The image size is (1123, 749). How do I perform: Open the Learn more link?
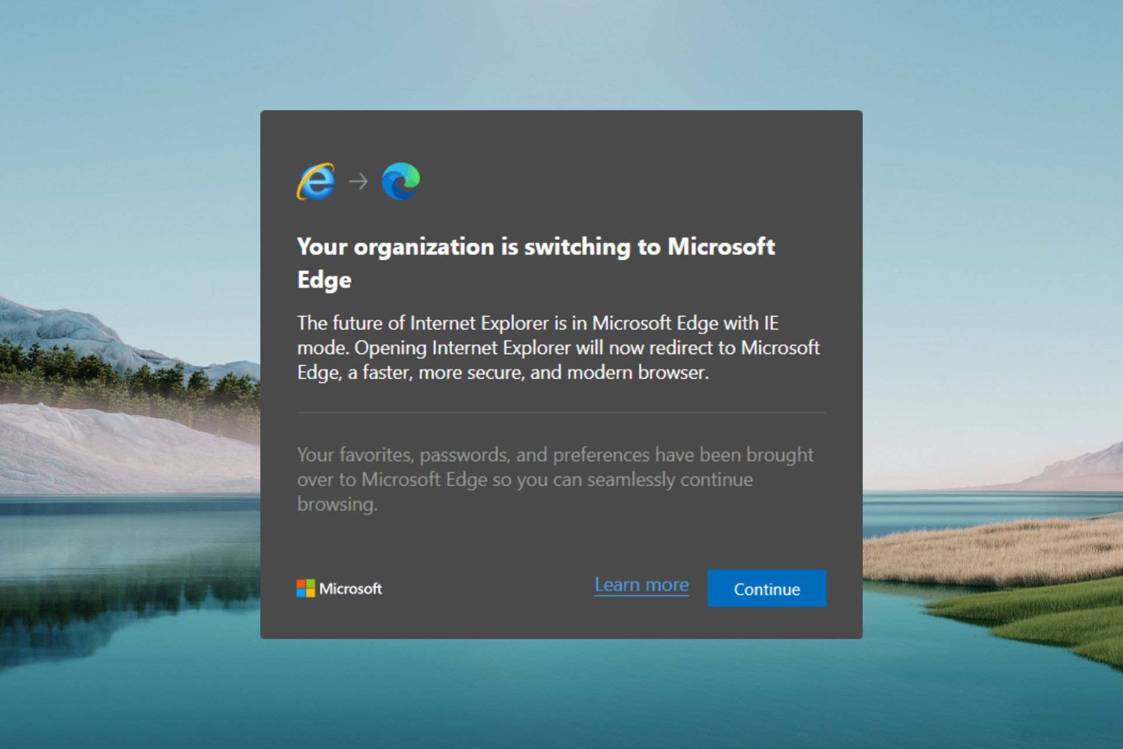click(x=642, y=585)
